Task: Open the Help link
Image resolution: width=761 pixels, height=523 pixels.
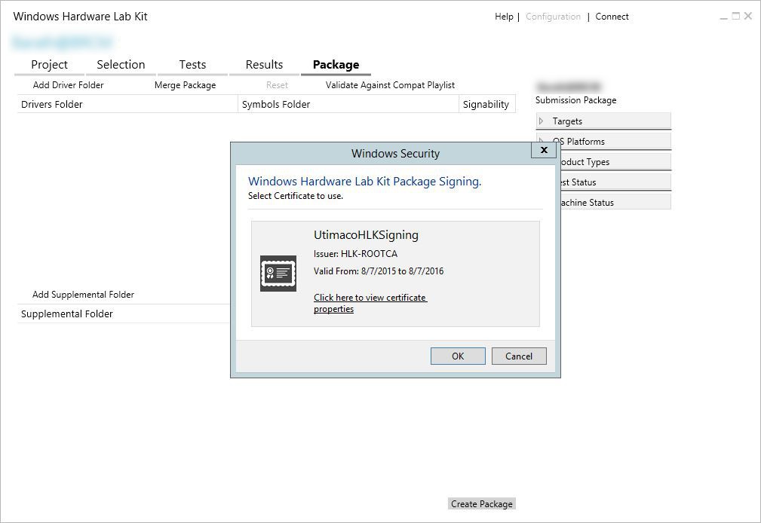Action: point(504,17)
